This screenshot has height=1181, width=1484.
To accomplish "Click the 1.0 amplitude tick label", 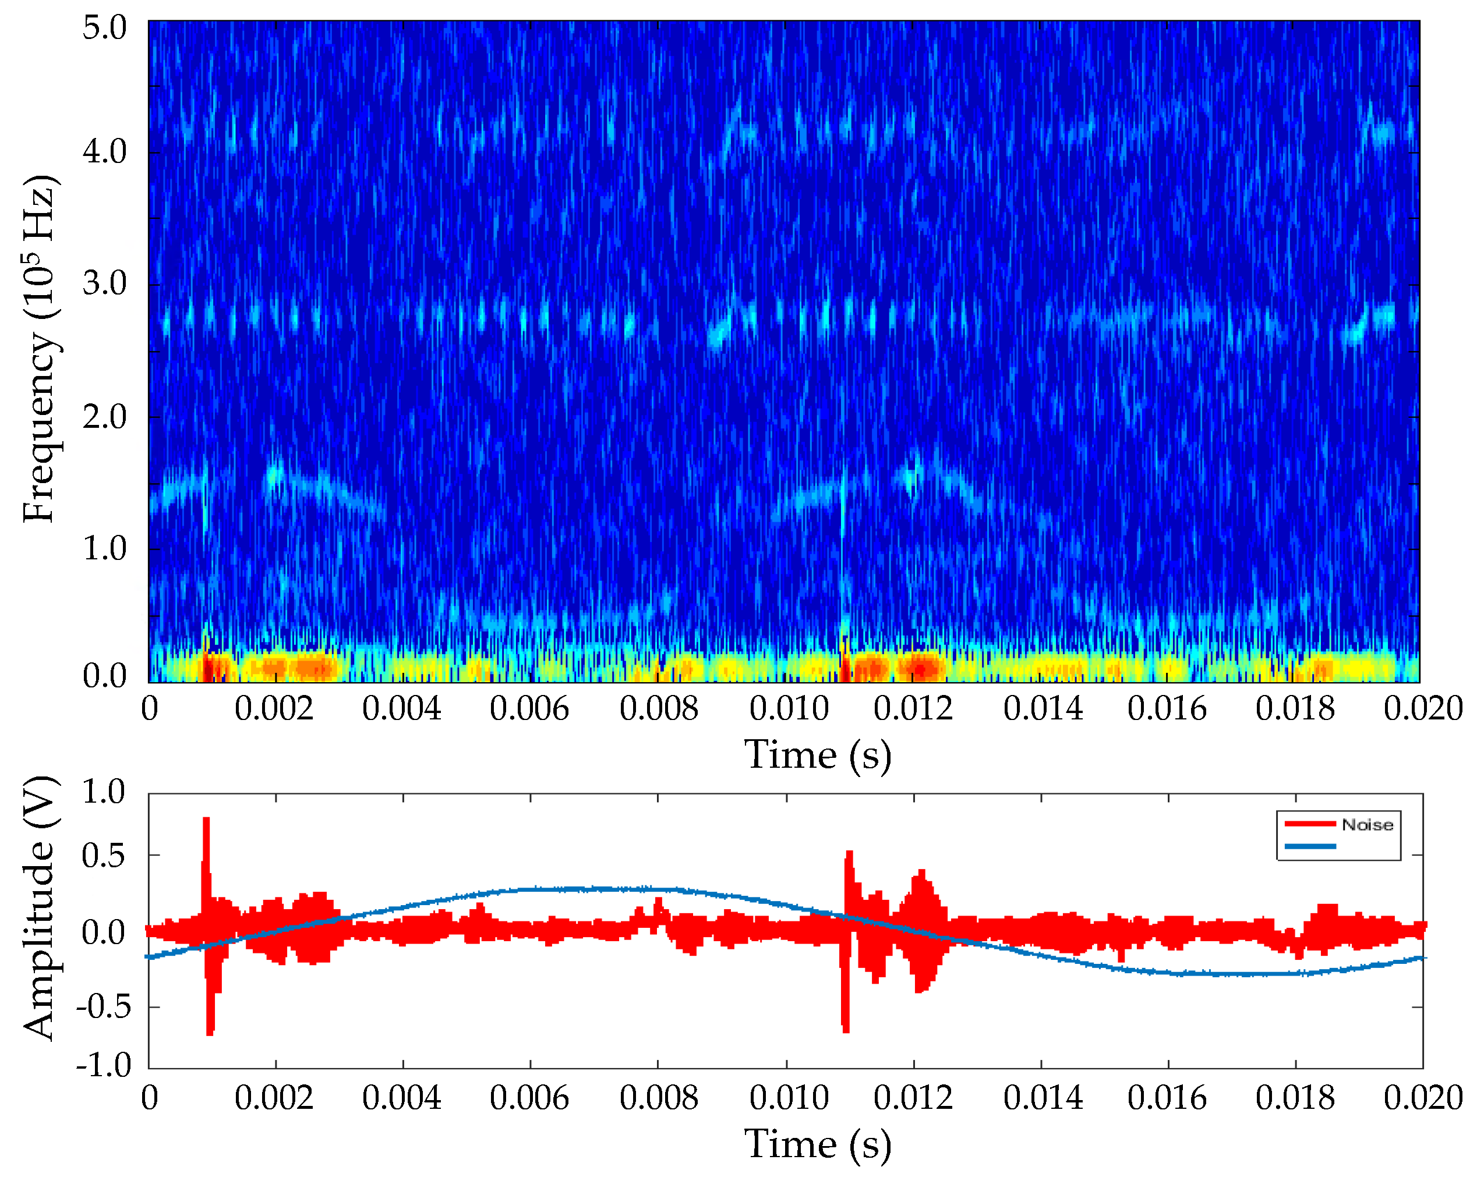I will tap(103, 791).
